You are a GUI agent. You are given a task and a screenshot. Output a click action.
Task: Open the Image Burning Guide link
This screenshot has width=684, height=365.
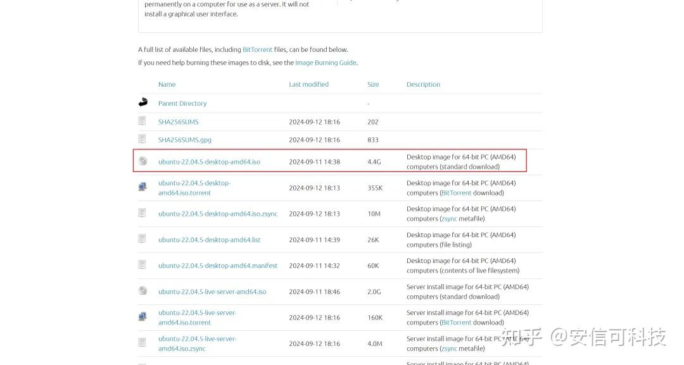(x=326, y=63)
